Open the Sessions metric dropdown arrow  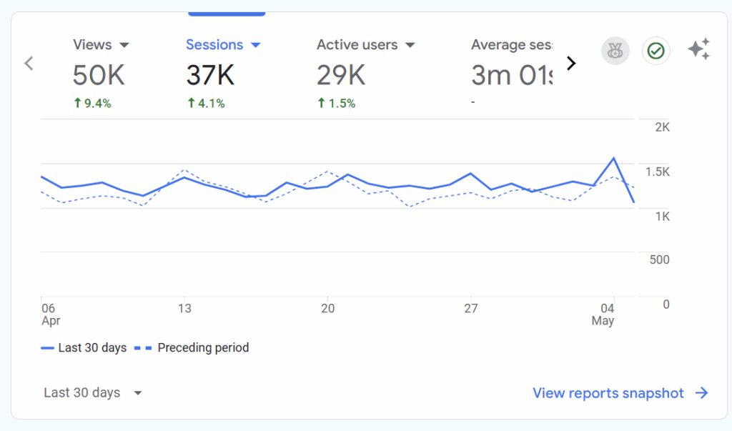coord(256,45)
